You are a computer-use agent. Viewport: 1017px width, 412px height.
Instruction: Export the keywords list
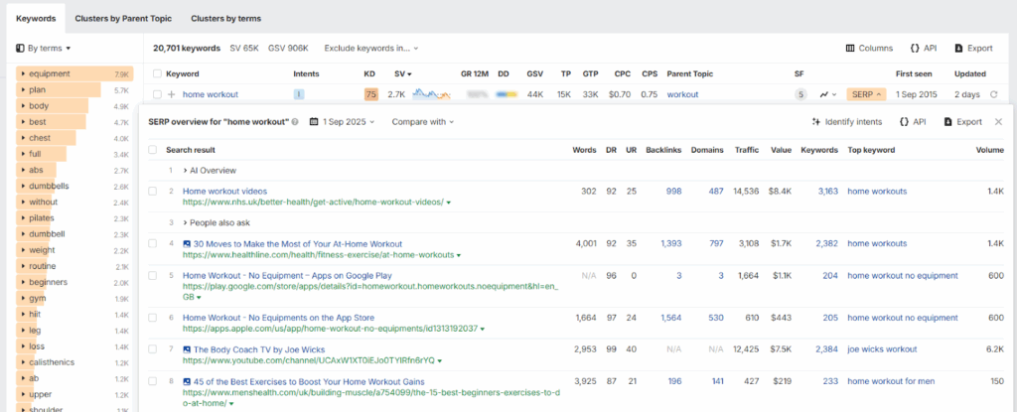click(x=973, y=48)
